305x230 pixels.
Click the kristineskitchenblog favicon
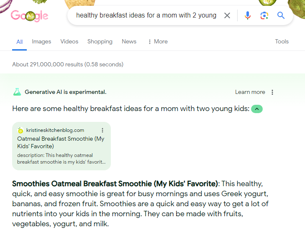(x=21, y=131)
